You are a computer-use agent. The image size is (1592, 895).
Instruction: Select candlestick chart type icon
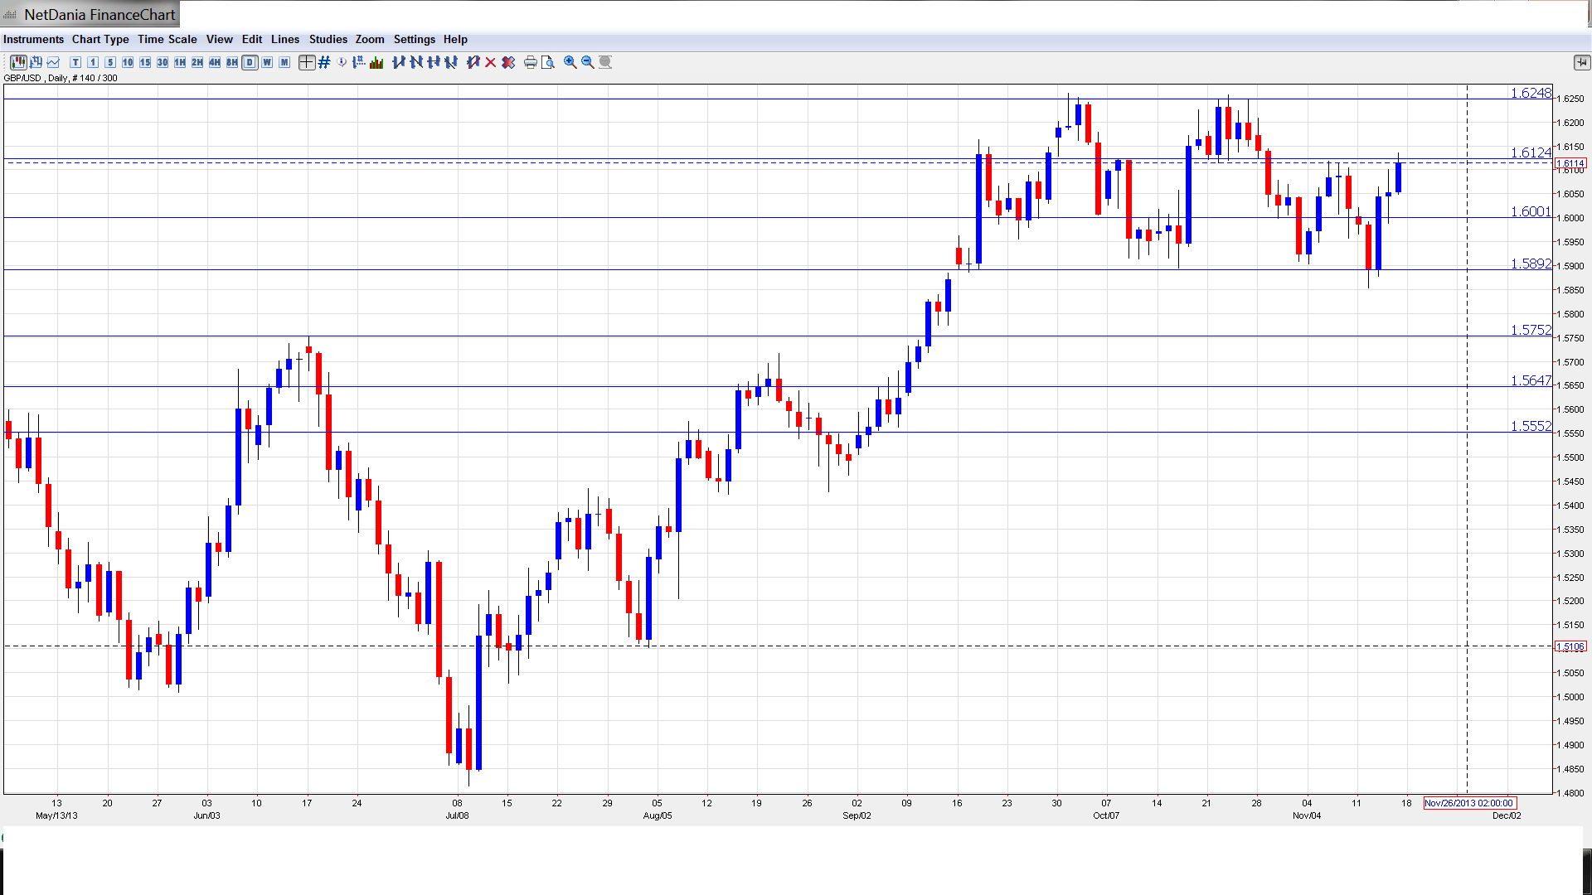coord(17,62)
